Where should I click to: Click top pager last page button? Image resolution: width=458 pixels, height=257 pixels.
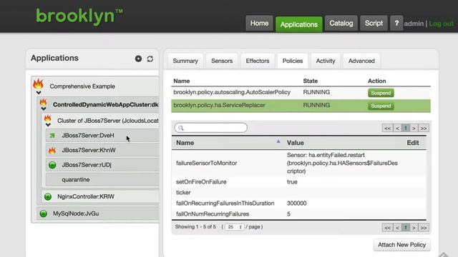click(x=424, y=128)
